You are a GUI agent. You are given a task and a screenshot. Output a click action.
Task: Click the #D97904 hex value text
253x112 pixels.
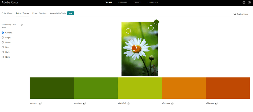click(x=166, y=103)
